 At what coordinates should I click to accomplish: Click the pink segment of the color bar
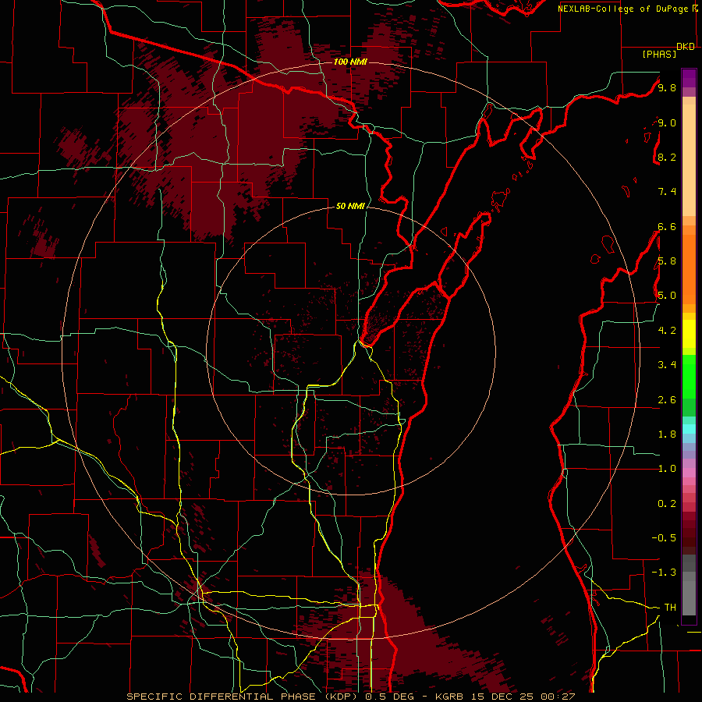[689, 473]
